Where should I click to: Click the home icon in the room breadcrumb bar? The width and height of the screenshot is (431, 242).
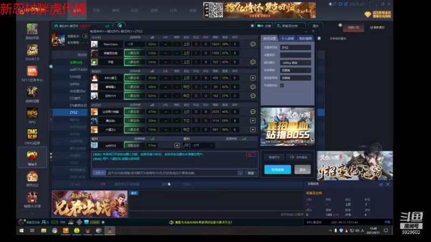pyautogui.click(x=57, y=26)
